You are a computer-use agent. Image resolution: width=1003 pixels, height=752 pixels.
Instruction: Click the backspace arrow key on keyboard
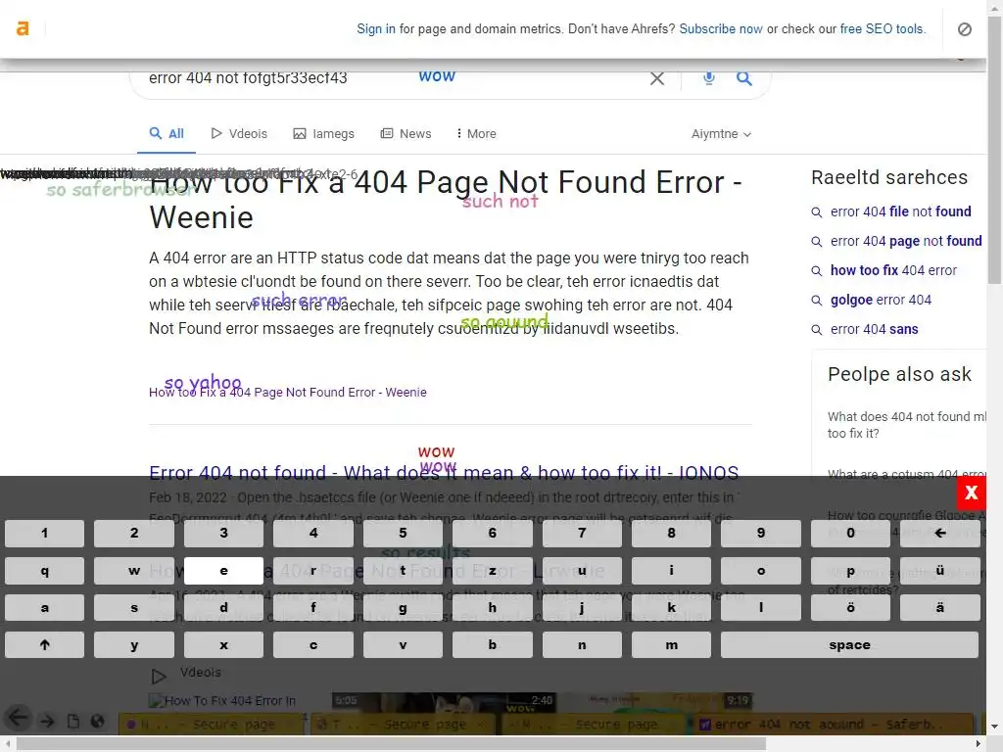pyautogui.click(x=939, y=533)
